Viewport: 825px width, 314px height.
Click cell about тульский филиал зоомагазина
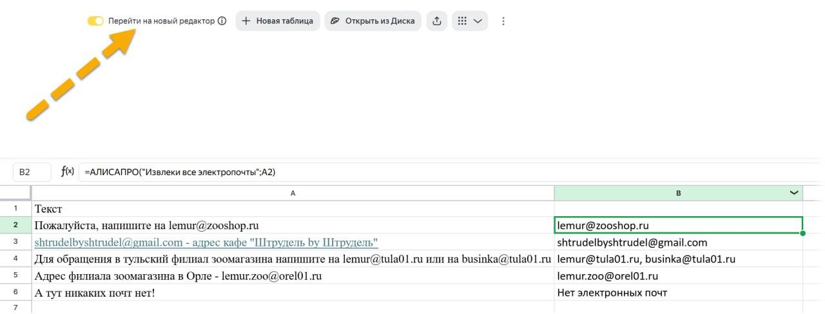(293, 259)
